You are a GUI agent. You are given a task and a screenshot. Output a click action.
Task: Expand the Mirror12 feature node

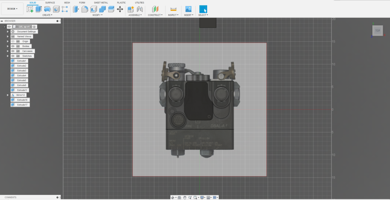[8, 95]
